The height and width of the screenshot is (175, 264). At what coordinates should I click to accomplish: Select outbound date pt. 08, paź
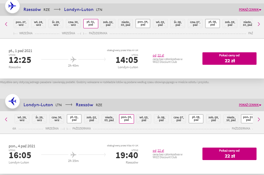pyautogui.click(x=212, y=23)
